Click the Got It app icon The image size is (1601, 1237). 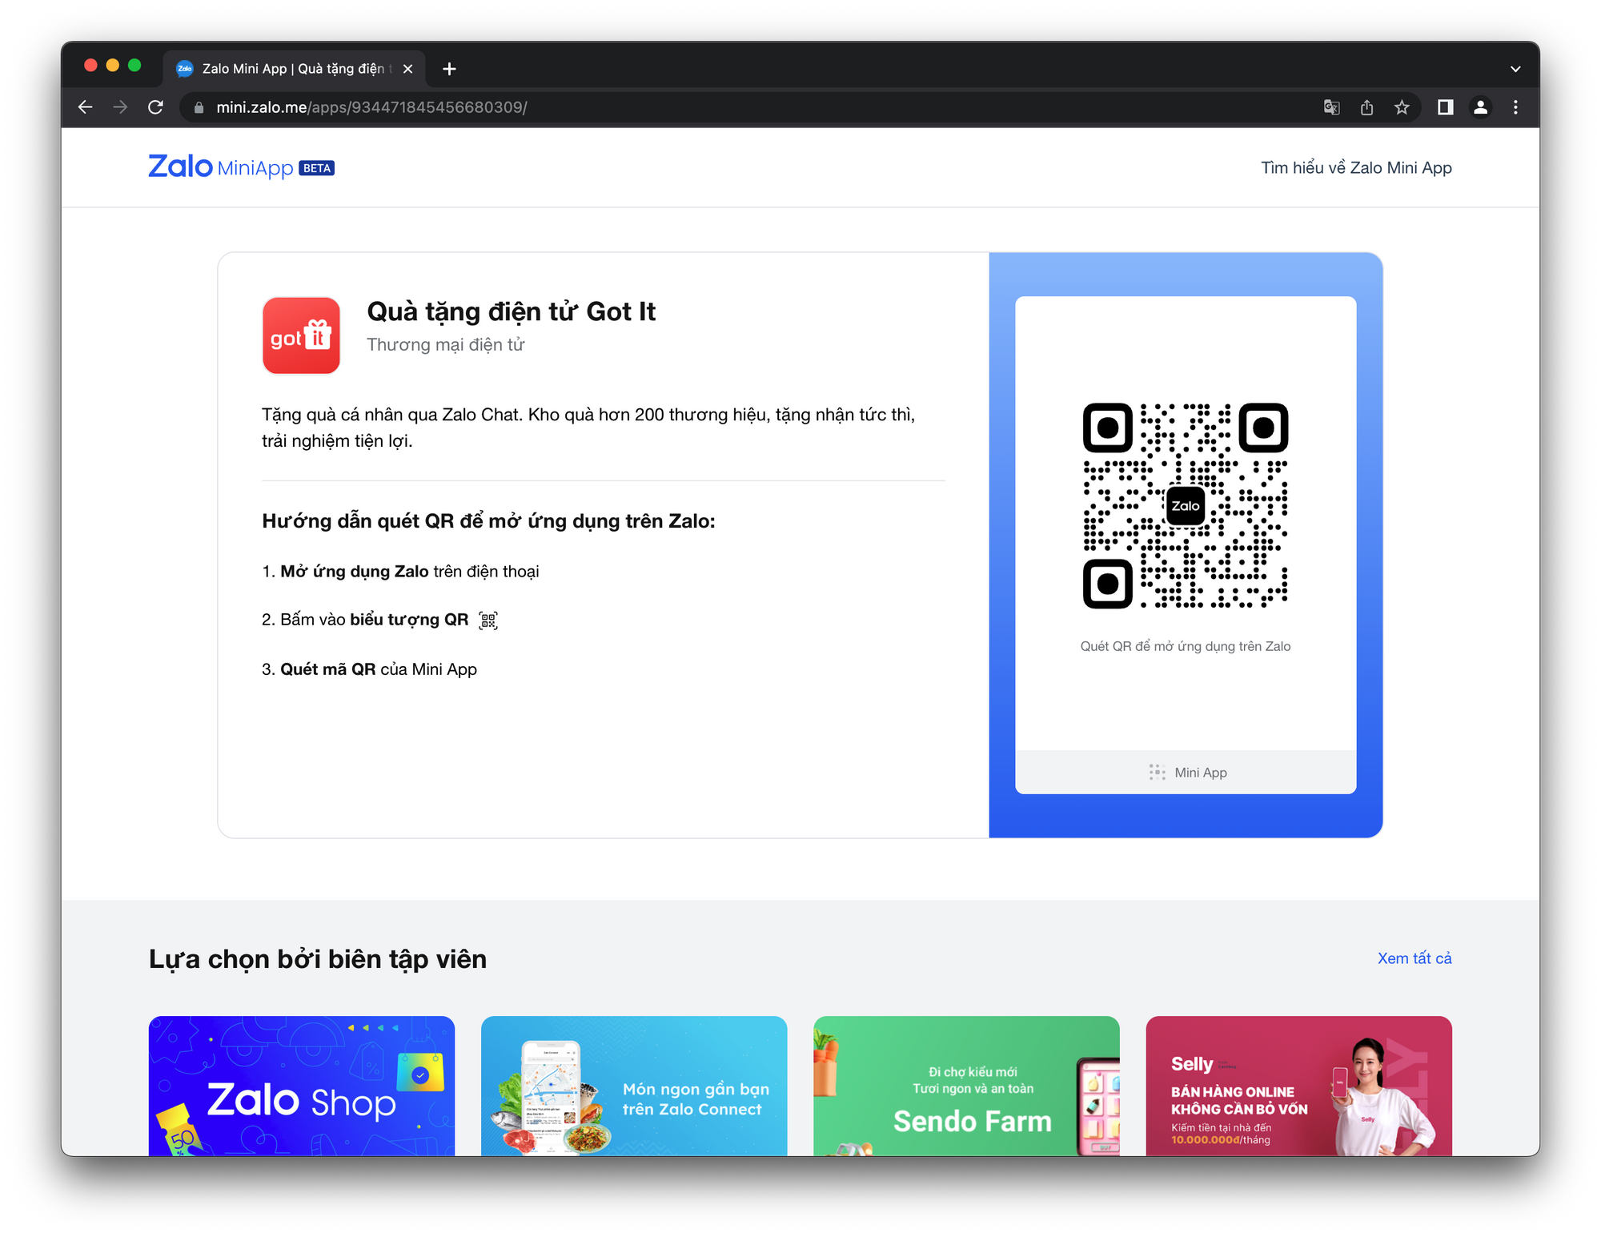(301, 335)
